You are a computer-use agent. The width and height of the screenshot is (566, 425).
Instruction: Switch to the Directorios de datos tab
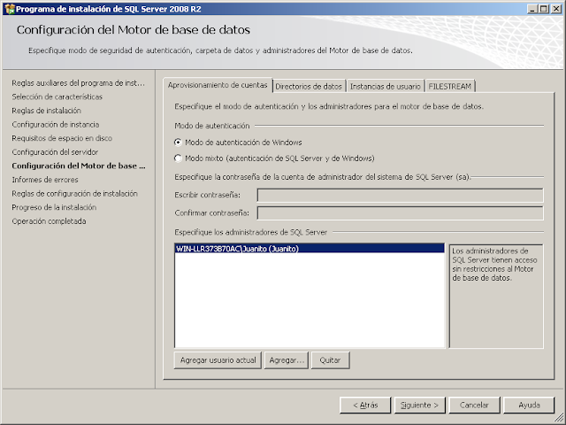click(309, 87)
